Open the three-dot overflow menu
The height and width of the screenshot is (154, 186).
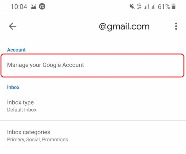click(176, 26)
